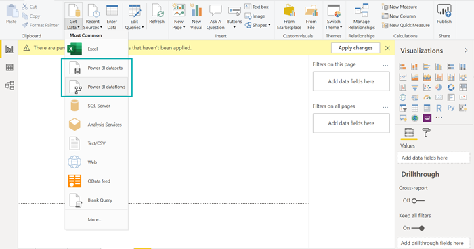Image resolution: width=474 pixels, height=249 pixels.
Task: Select SQL Server data source
Action: (x=96, y=106)
